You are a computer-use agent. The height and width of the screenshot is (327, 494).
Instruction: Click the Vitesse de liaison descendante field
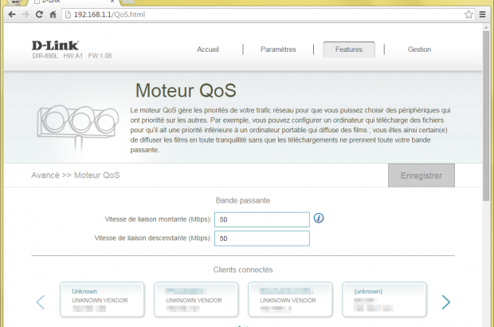pos(261,238)
